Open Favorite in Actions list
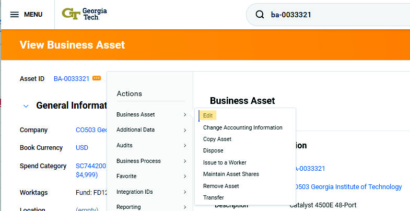 pos(126,176)
